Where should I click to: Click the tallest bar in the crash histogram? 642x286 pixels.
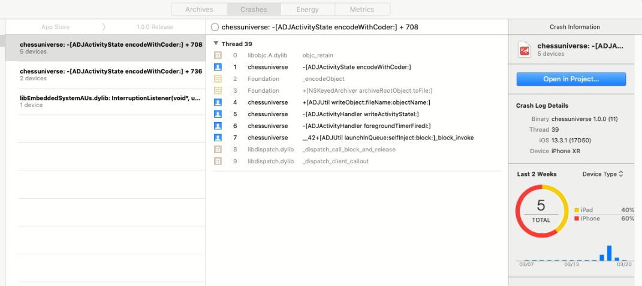(609, 253)
